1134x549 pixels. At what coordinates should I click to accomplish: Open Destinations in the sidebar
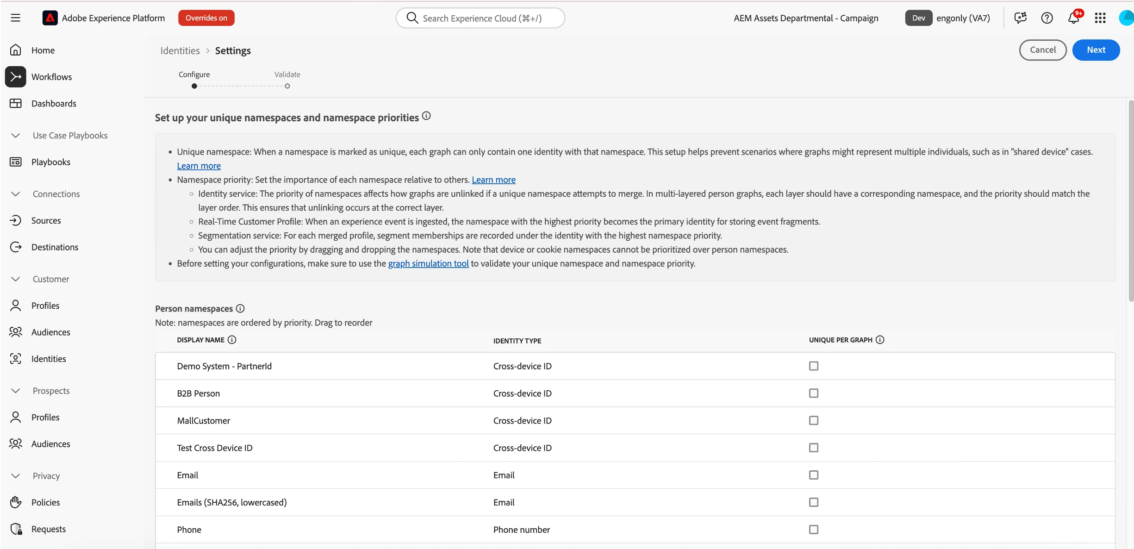(55, 247)
